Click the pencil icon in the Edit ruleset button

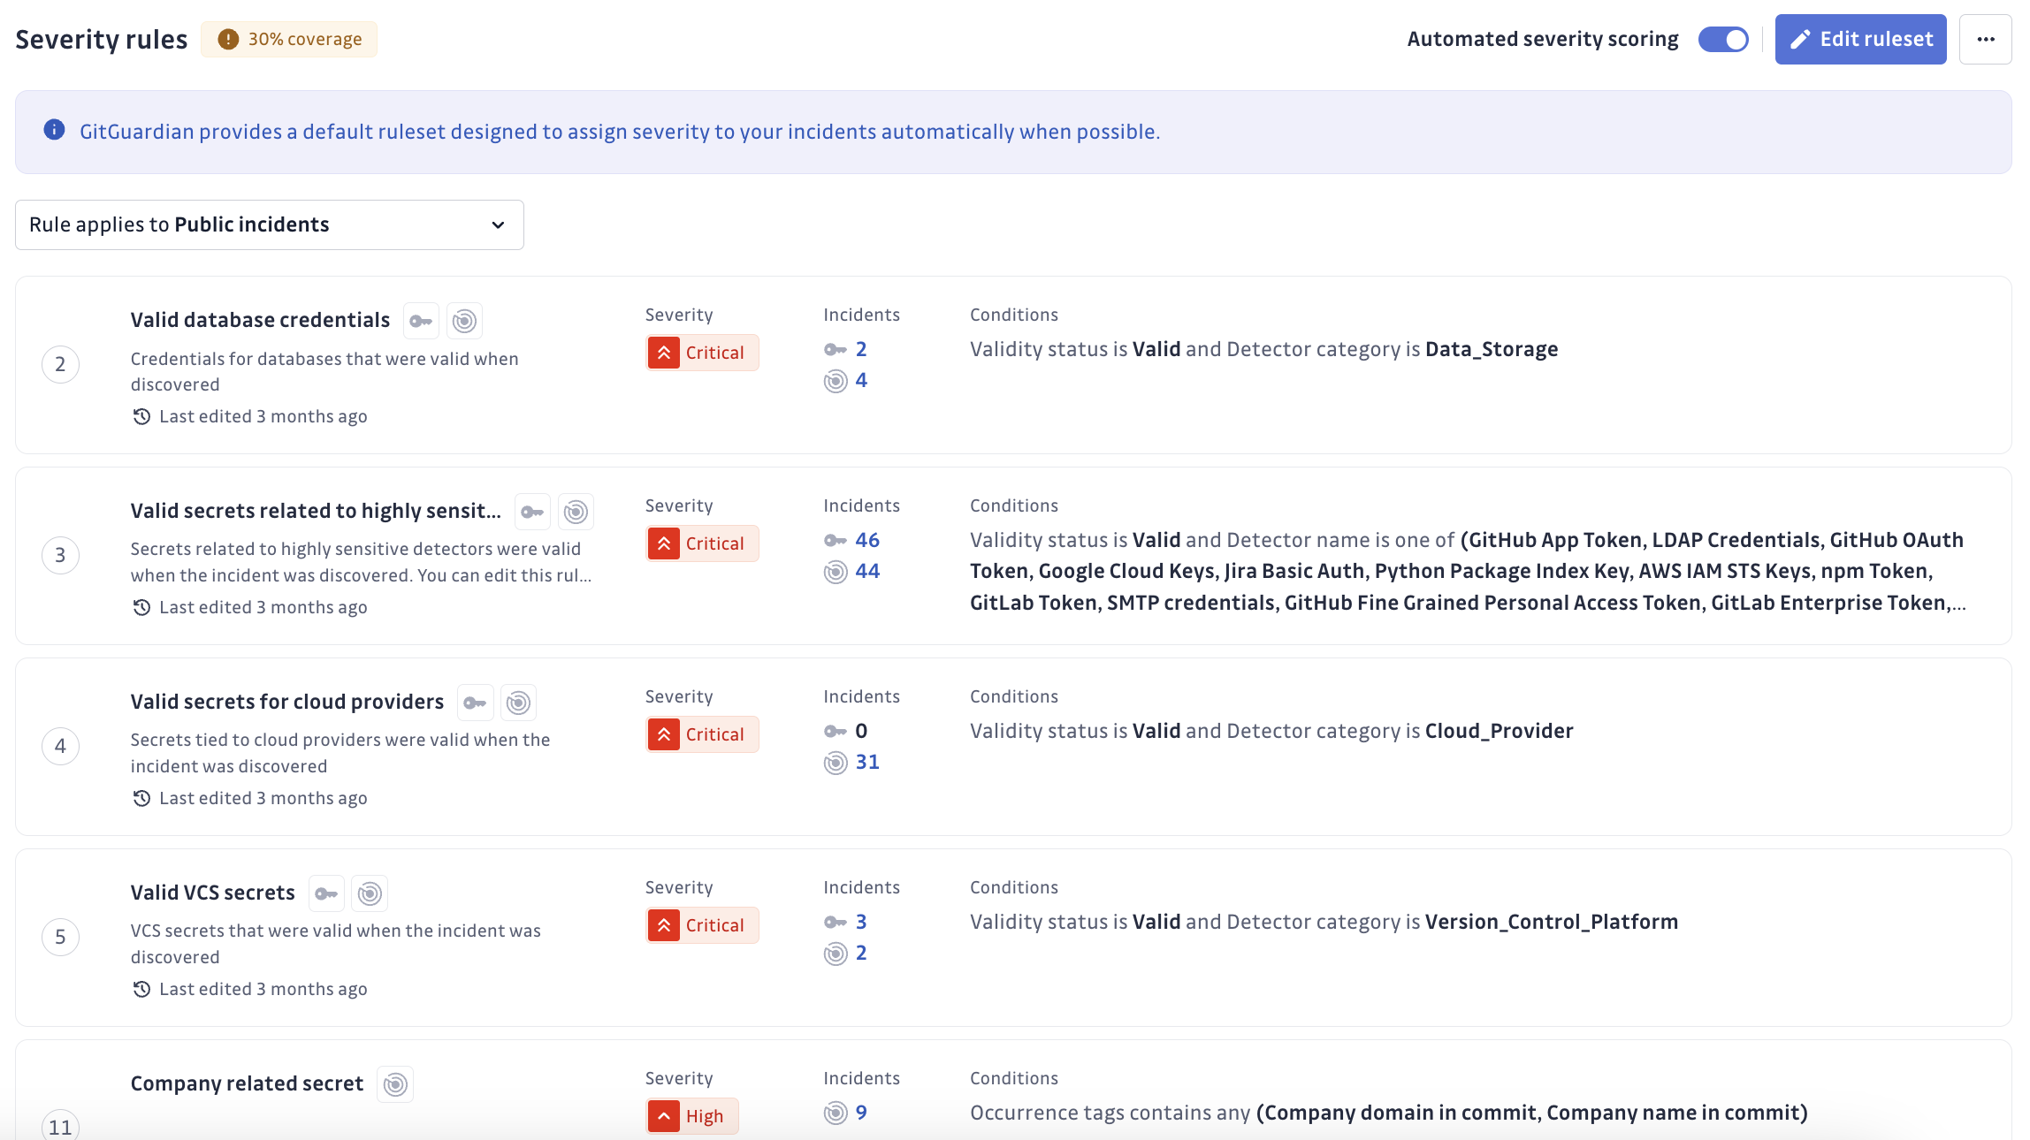point(1800,40)
